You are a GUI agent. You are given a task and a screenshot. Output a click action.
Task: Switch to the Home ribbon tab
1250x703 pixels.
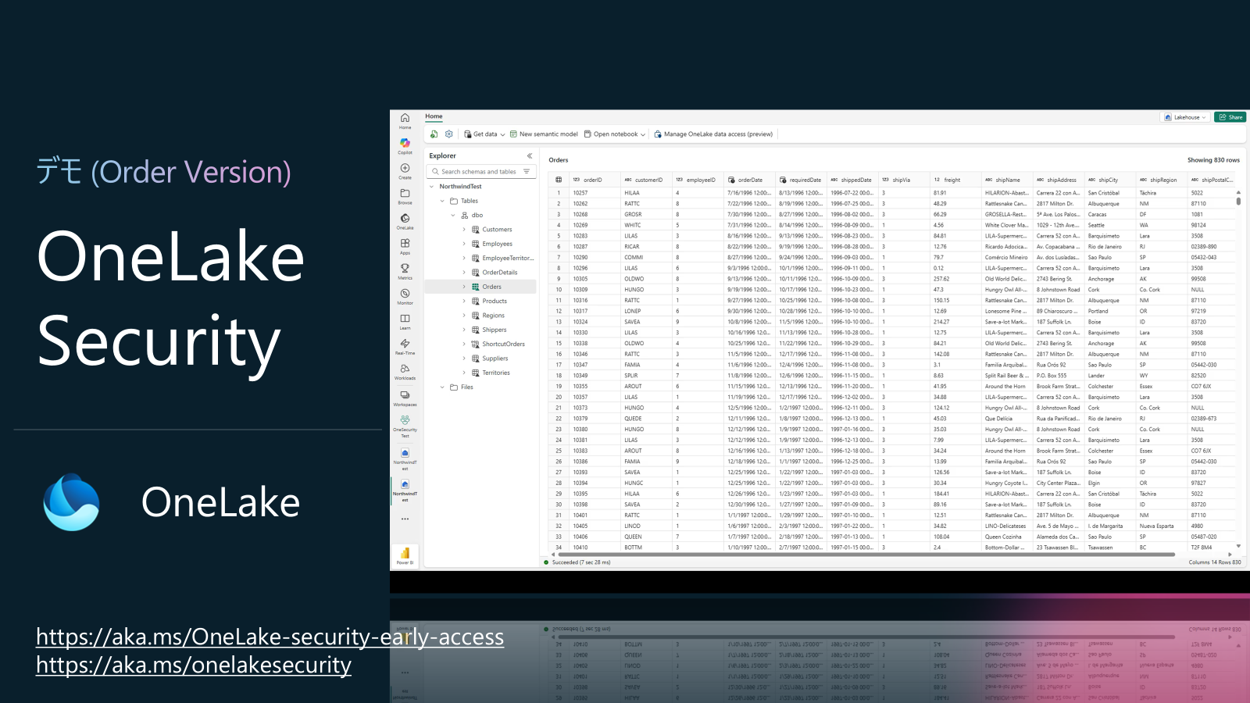(434, 116)
